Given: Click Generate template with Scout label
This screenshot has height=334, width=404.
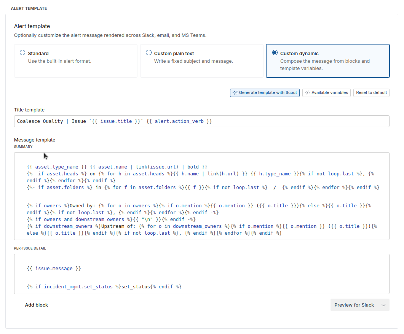Looking at the screenshot, I should tap(268, 93).
